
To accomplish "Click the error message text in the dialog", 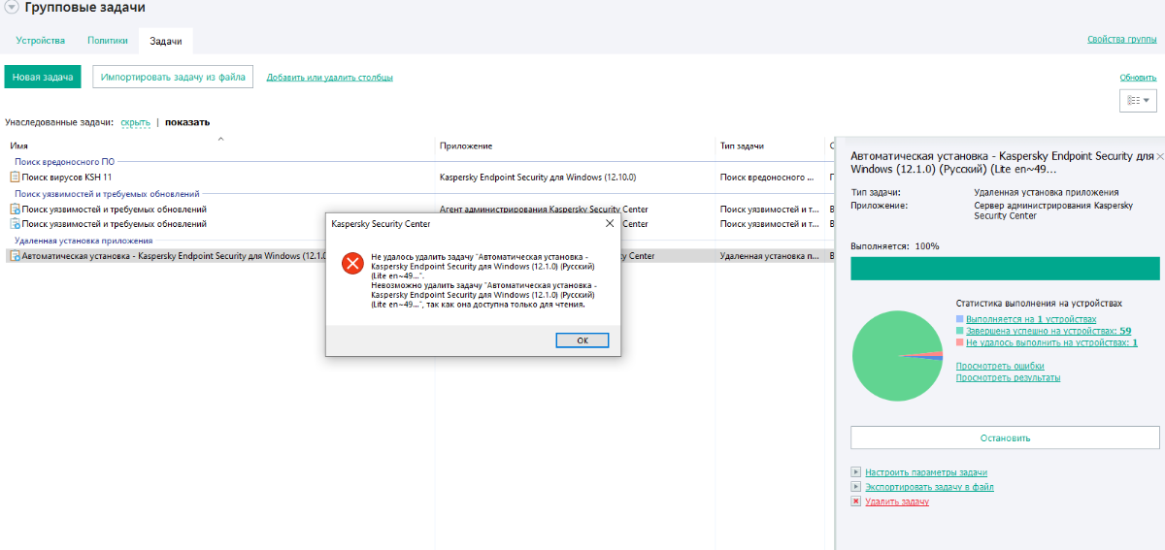I will click(x=483, y=280).
